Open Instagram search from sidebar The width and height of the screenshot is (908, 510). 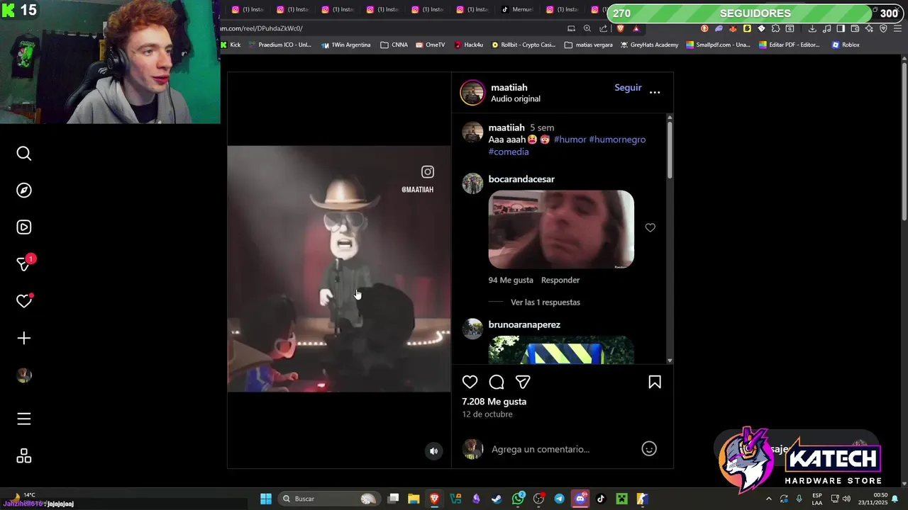point(24,154)
